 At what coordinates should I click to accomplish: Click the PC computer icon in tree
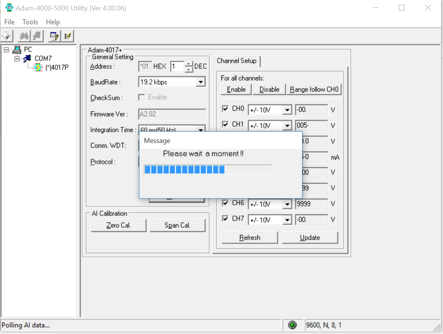coord(16,50)
